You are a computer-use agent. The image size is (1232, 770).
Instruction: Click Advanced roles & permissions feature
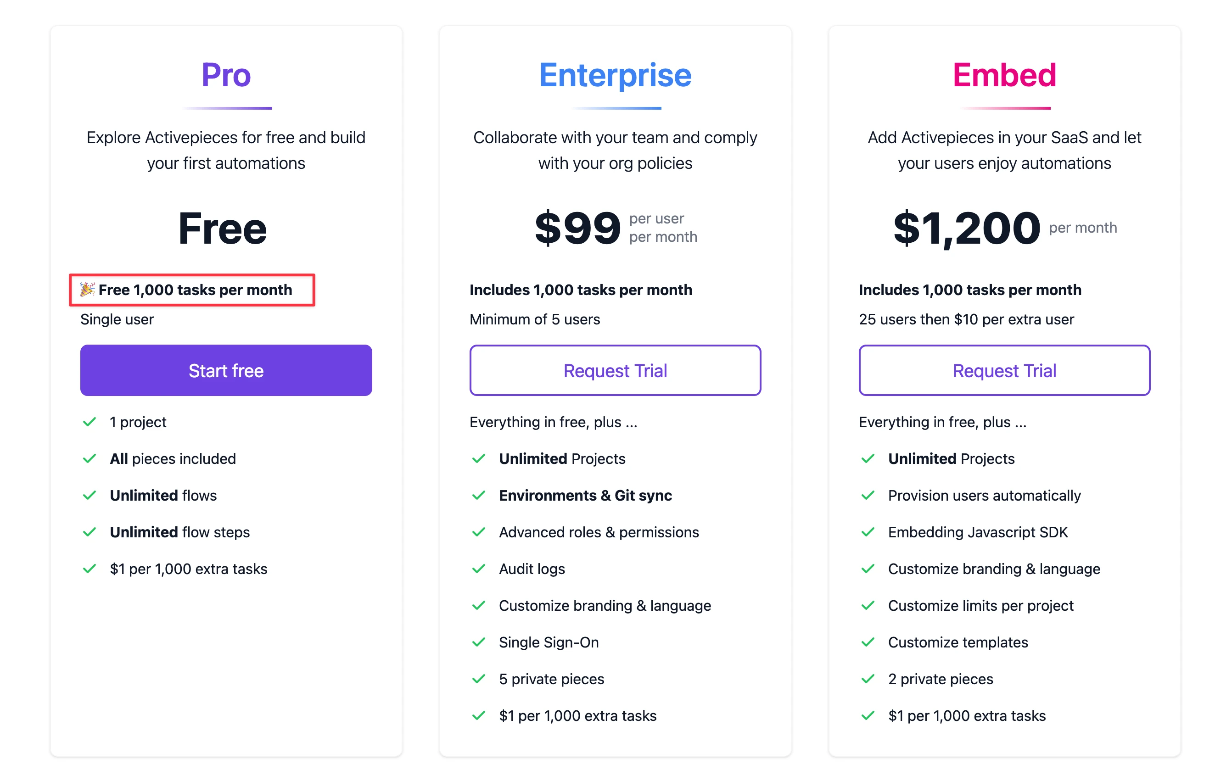599,532
